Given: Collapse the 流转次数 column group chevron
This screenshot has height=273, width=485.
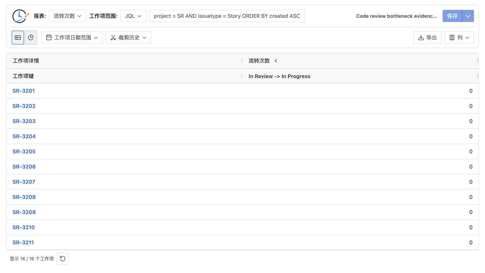Looking at the screenshot, I should coord(276,61).
